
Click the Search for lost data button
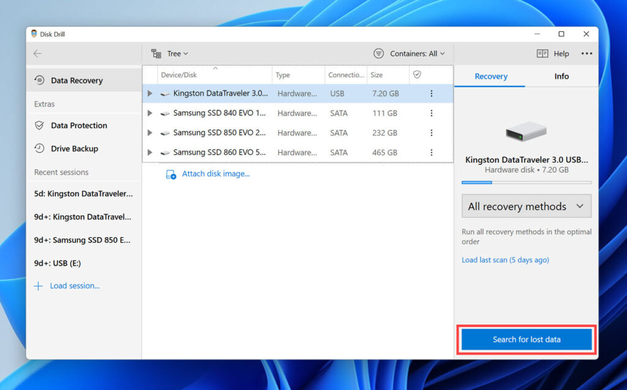(527, 339)
